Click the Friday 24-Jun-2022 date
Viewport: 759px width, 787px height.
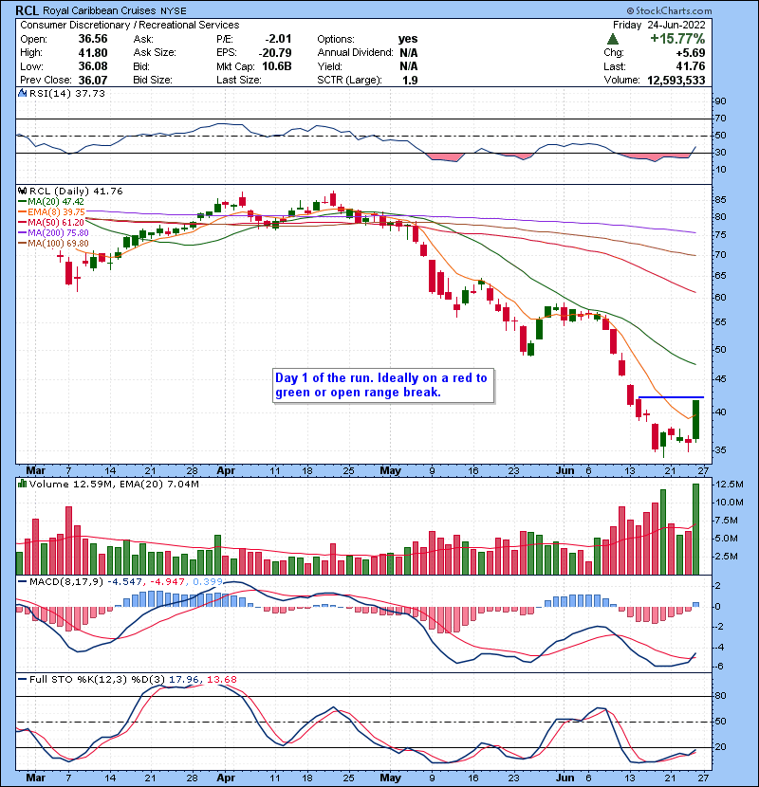click(x=659, y=25)
